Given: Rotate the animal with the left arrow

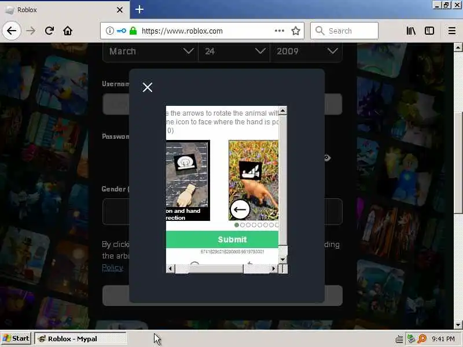Looking at the screenshot, I should tap(240, 209).
